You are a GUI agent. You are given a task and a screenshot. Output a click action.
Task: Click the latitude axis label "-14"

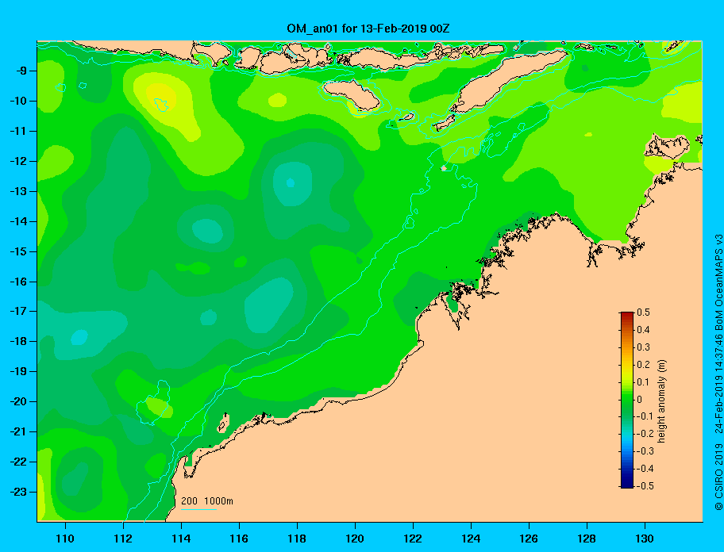18,221
